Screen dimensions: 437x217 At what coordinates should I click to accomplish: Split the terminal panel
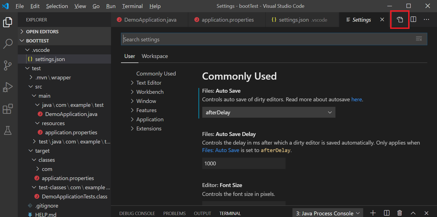[x=387, y=213]
